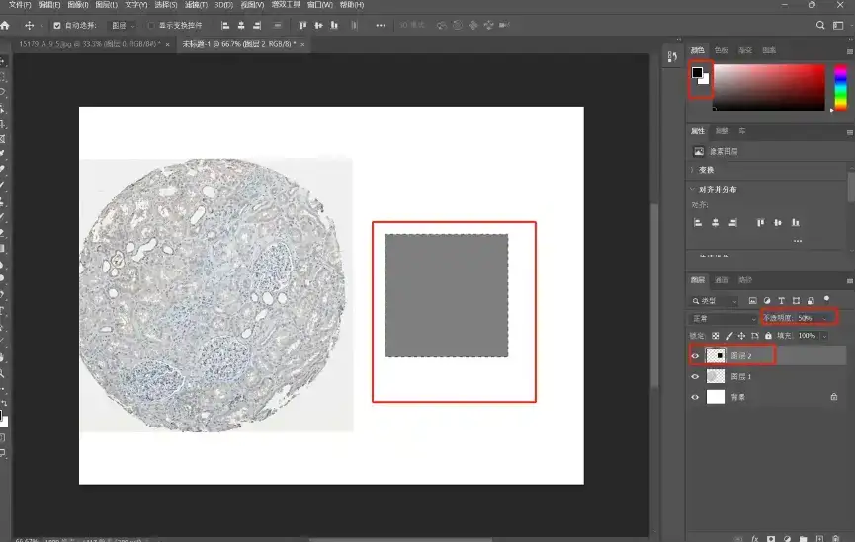Hide the 背景 layer via eye icon
Viewport: 856px width, 543px height.
pos(695,397)
